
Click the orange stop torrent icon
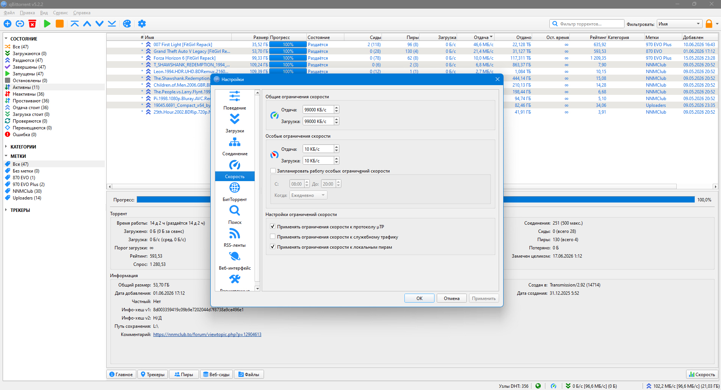pyautogui.click(x=60, y=24)
